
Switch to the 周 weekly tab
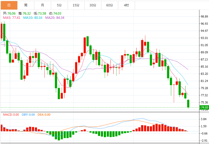pyautogui.click(x=26, y=5)
